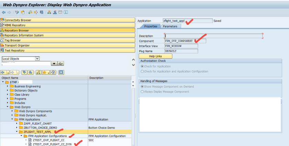Open the blue information icon in toolbar
Image resolution: width=289 pixels, height=146 pixels.
coord(65,12)
